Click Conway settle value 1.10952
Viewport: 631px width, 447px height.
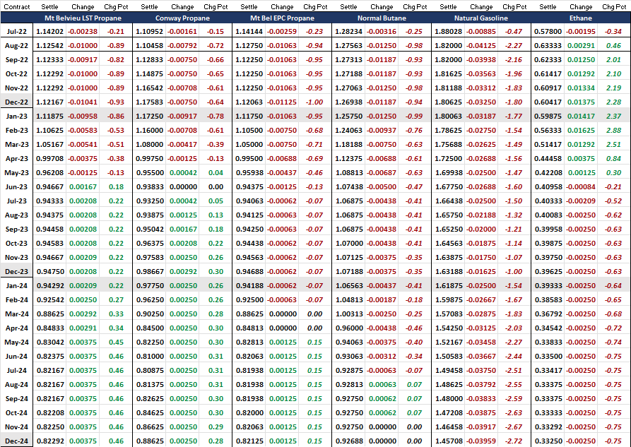[x=149, y=31]
